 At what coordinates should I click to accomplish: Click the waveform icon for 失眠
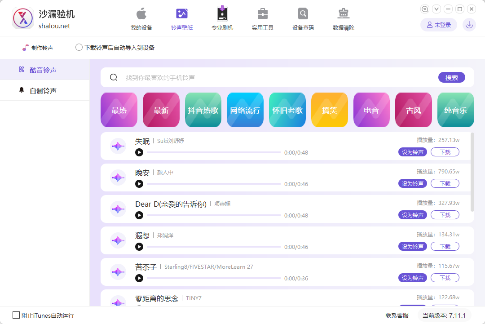click(x=118, y=146)
